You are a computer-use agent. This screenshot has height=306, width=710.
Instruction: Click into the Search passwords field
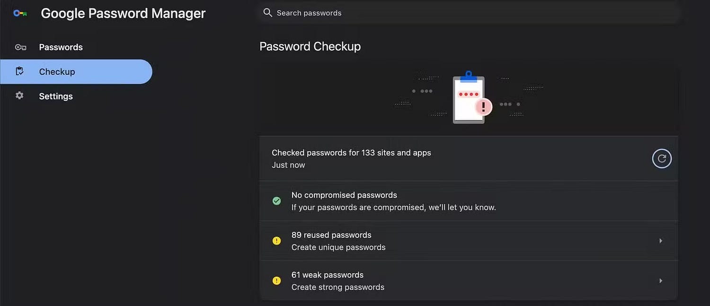(x=469, y=13)
